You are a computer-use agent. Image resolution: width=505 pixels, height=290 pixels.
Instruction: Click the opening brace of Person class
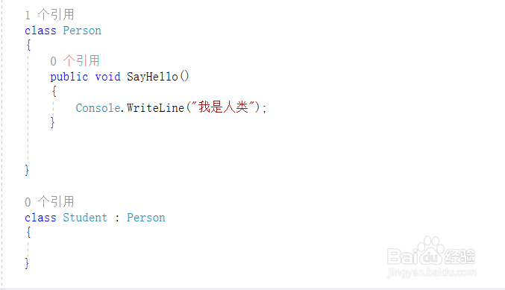28,45
